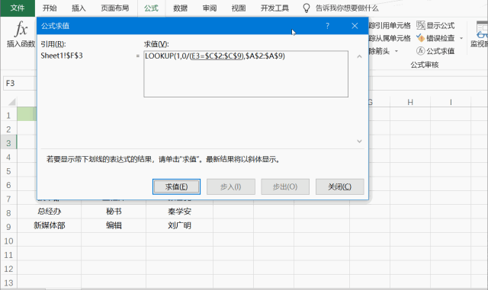488x290 pixels.
Task: Switch to the 插入 ribbon tab
Action: point(79,8)
